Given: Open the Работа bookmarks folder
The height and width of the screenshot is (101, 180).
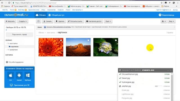Looking at the screenshot, I should 165,6.
